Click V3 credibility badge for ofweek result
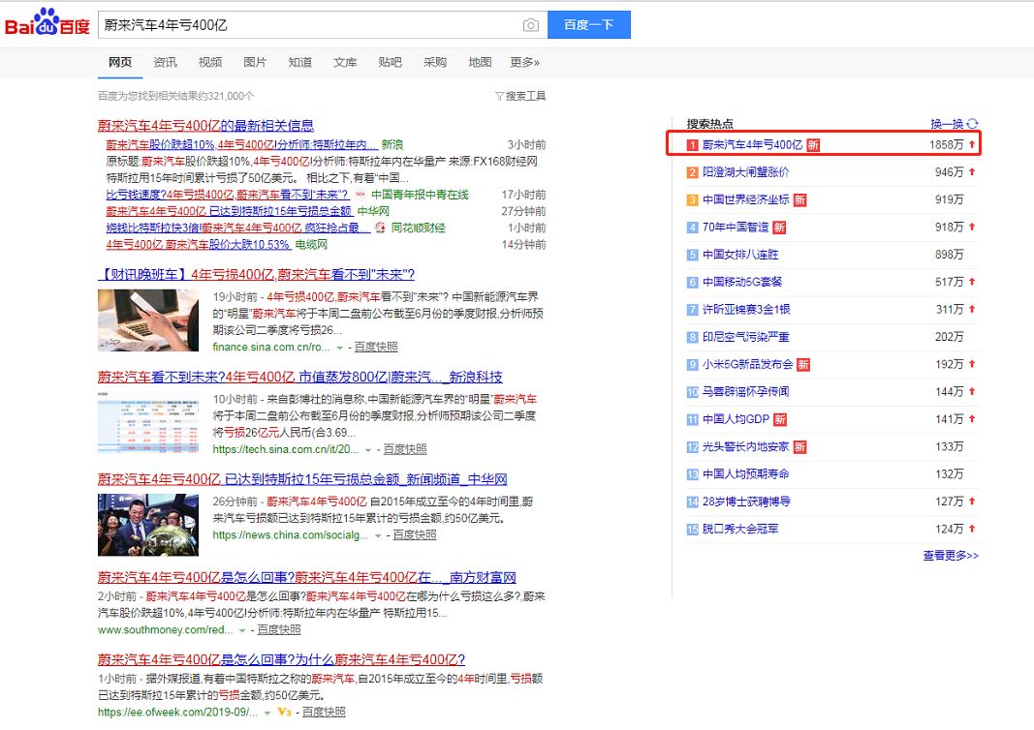This screenshot has width=1034, height=730. point(284,712)
